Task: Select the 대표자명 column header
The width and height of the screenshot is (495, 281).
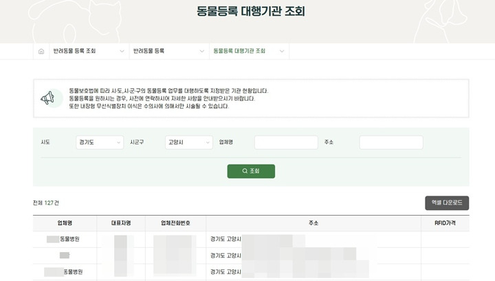Action: [121, 223]
